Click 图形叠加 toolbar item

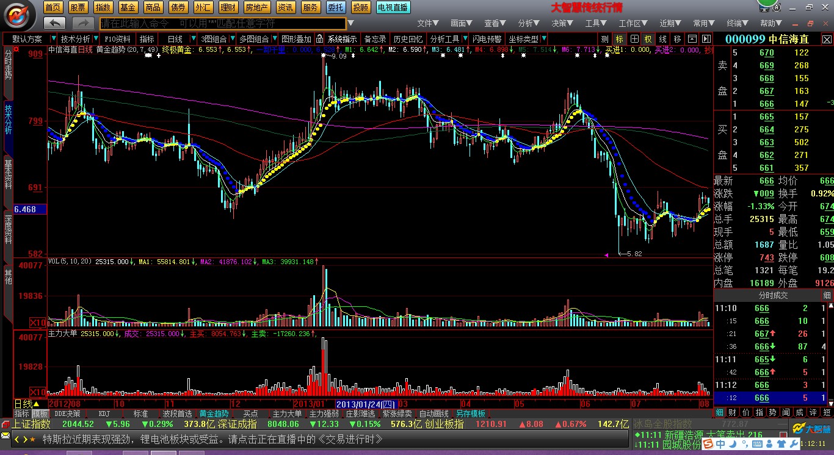click(x=296, y=39)
